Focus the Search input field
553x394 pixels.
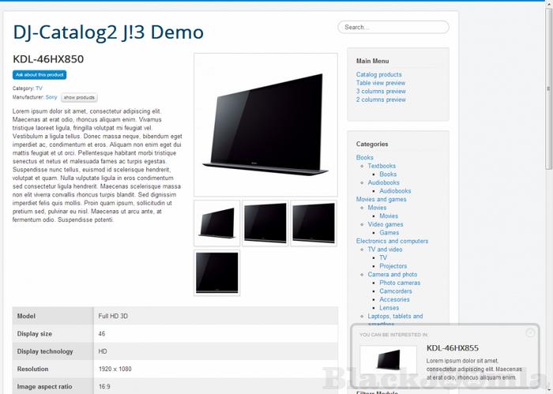(x=393, y=27)
